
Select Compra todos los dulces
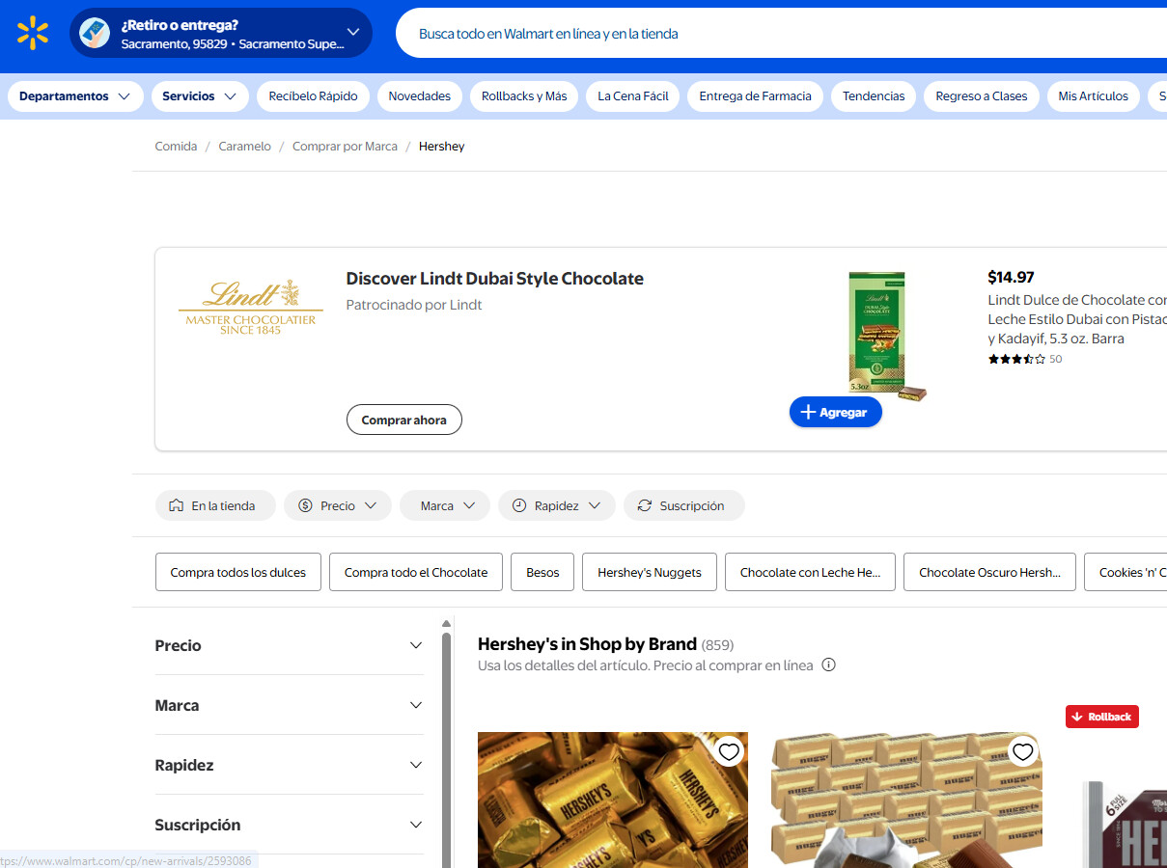238,572
